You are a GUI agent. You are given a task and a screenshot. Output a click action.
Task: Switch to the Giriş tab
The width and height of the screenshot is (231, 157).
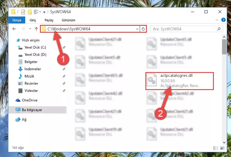coord(33,20)
